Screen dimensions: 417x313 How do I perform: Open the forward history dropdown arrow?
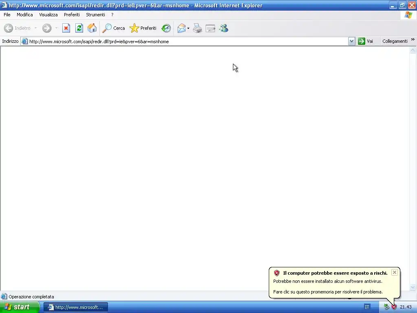click(56, 28)
